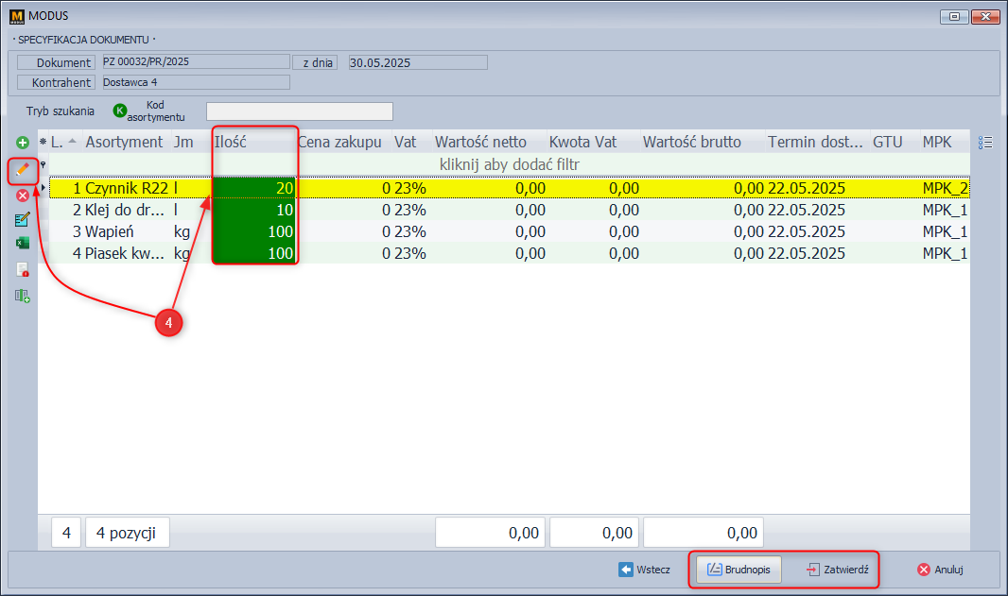Click the document with red alert icon
This screenshot has width=1008, height=596.
(x=23, y=270)
